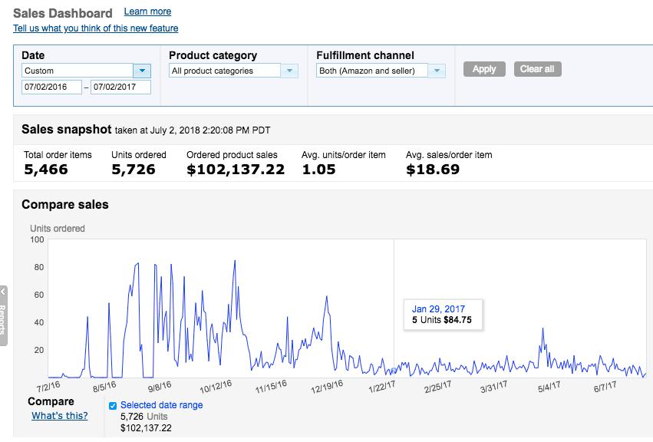Click the Apply button
The height and width of the screenshot is (442, 653).
click(484, 69)
